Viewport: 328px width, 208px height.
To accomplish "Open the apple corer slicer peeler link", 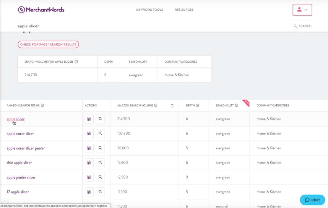I will tap(26, 148).
